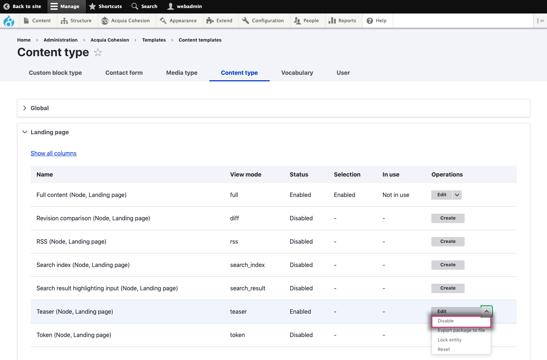This screenshot has width=547, height=360.
Task: Create the RSS template
Action: tap(448, 241)
